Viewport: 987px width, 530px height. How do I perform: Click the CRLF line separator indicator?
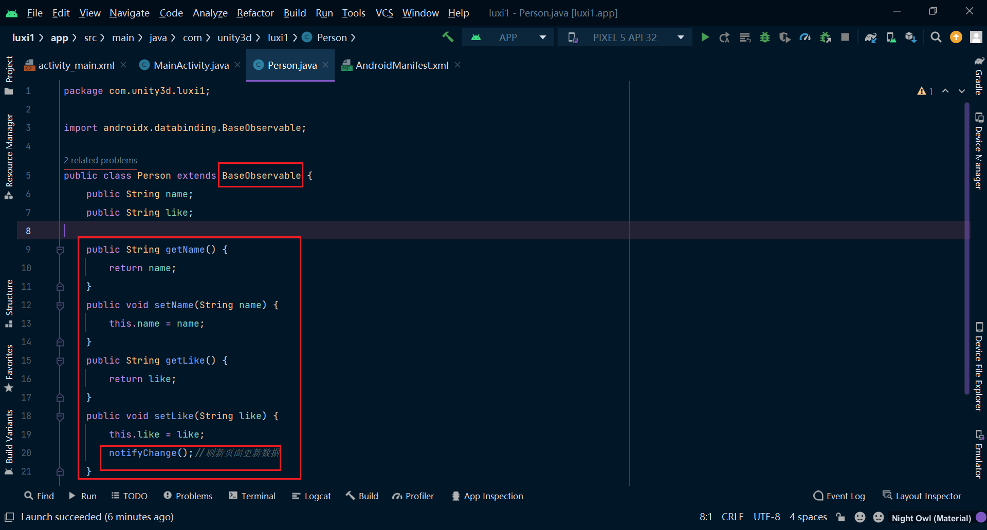733,517
